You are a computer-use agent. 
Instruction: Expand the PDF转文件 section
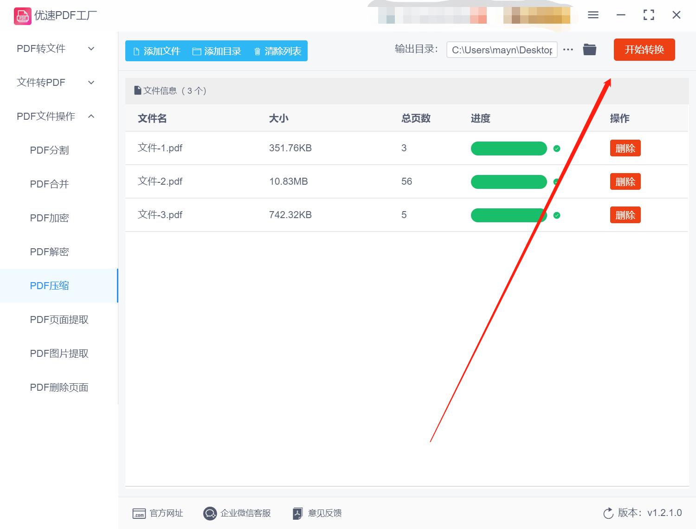(x=54, y=48)
